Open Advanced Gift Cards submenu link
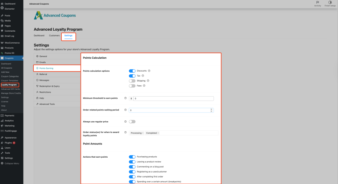Image resolution: width=338 pixels, height=184 pixels. (x=10, y=89)
